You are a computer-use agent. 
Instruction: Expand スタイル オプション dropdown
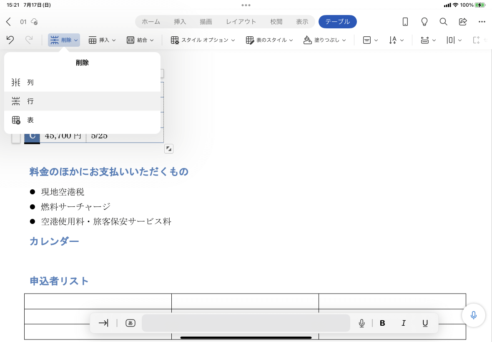(203, 40)
